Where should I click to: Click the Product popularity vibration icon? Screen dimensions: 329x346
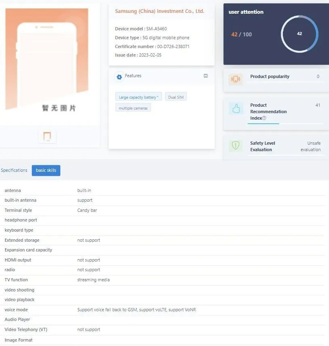236,79
